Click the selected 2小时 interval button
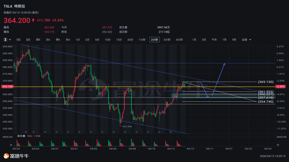The width and height of the screenshot is (289, 162). coord(154,40)
